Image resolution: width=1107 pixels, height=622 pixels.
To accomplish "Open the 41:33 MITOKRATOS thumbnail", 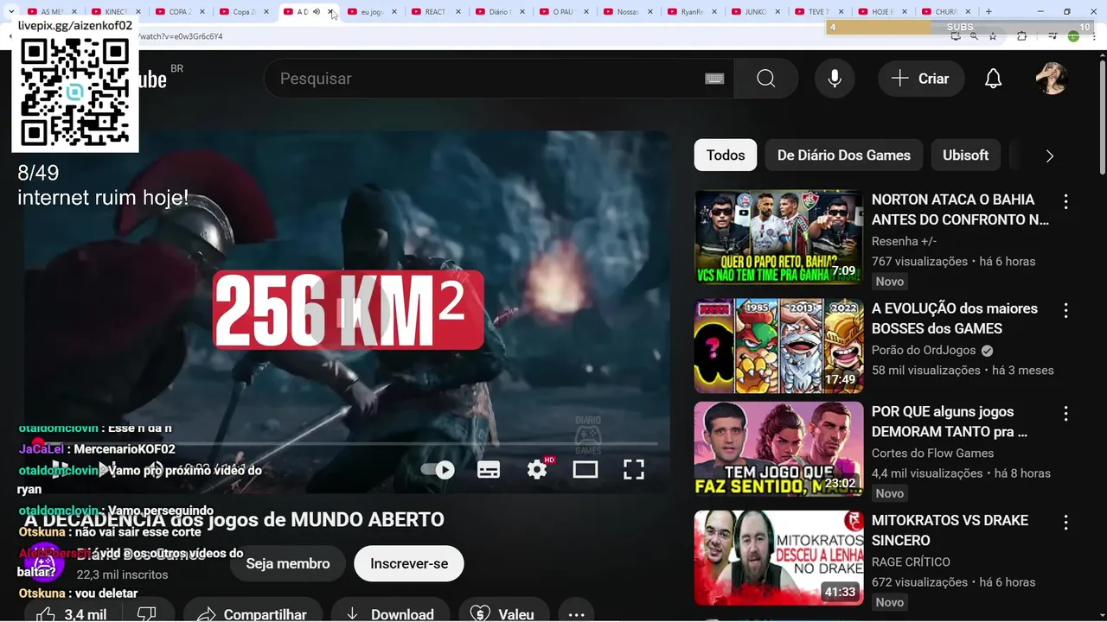I will (x=778, y=558).
